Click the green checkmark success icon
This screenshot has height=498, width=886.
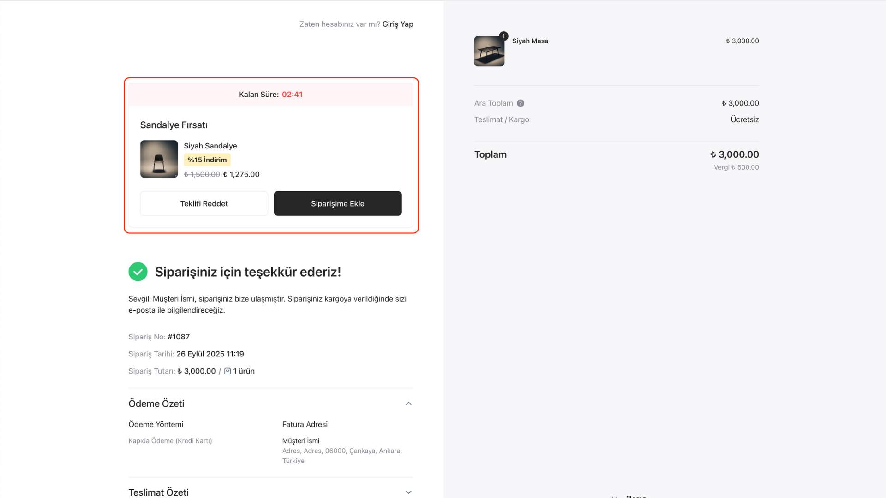(138, 272)
